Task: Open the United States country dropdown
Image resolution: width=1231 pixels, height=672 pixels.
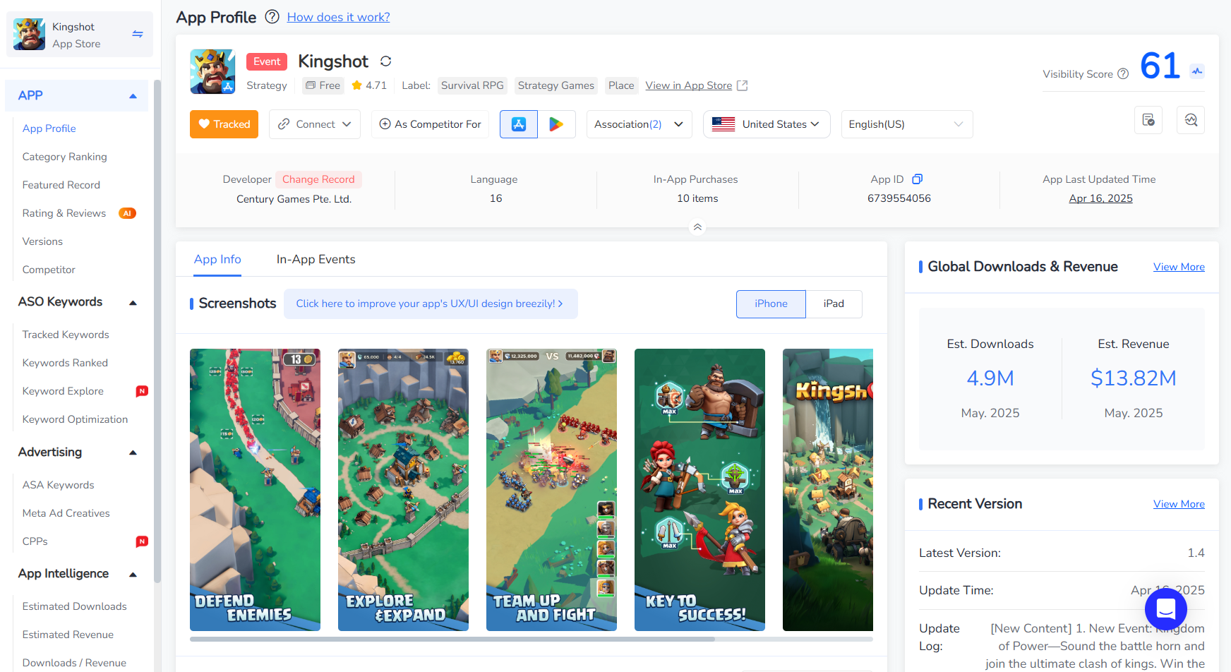Action: [x=767, y=124]
